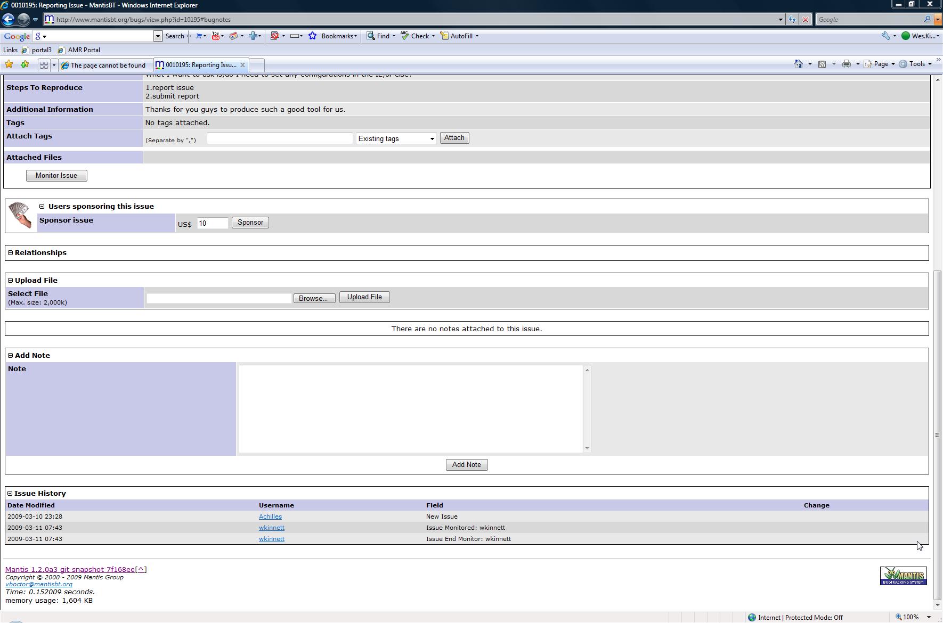Switch to 'The page cannot be found' tab
The height and width of the screenshot is (623, 943).
click(107, 65)
